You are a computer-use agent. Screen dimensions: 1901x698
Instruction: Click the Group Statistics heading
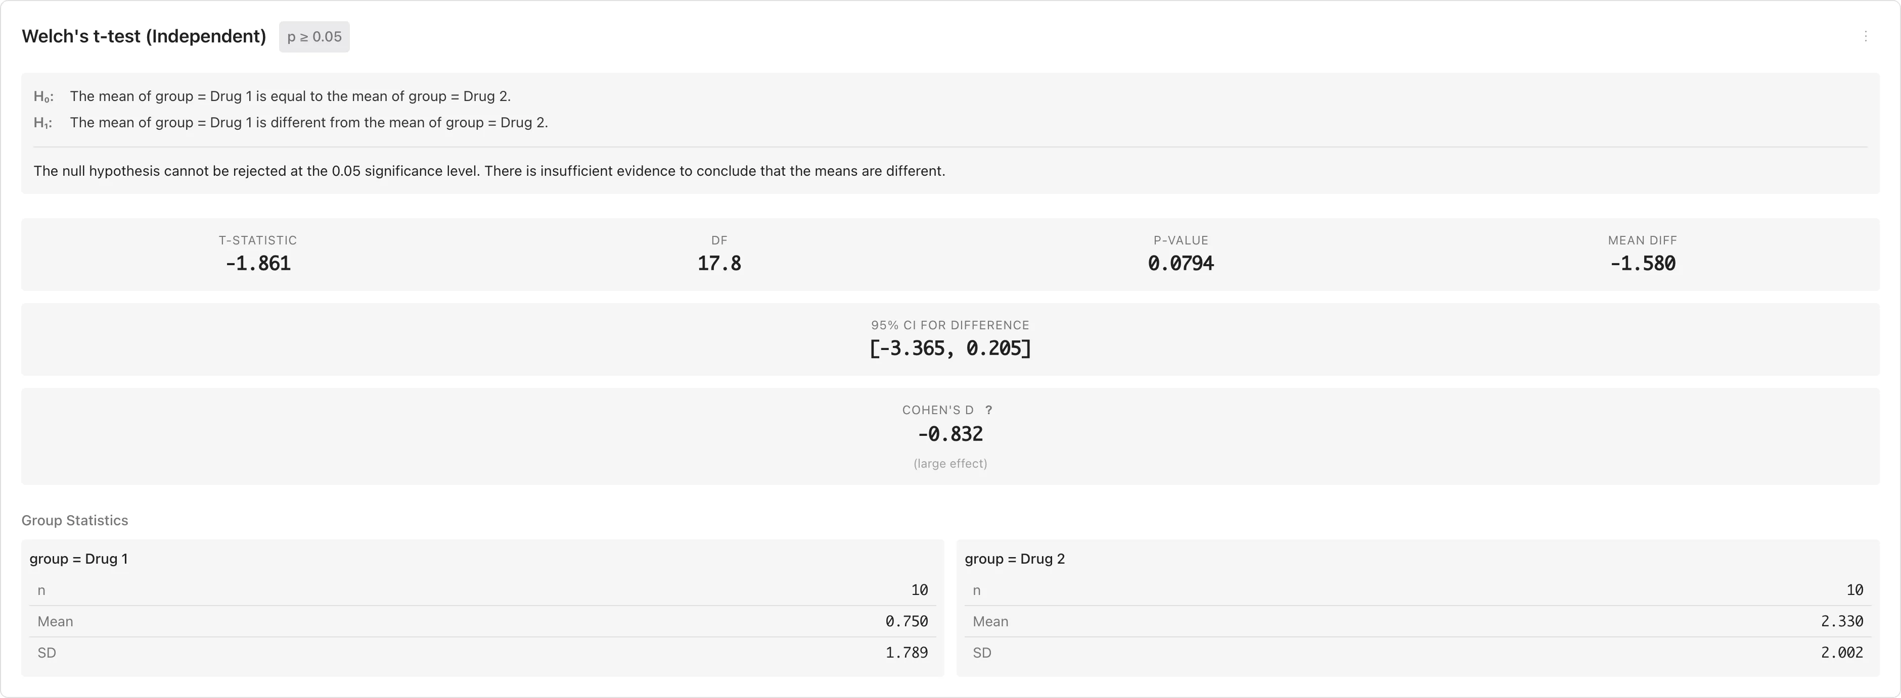(74, 520)
